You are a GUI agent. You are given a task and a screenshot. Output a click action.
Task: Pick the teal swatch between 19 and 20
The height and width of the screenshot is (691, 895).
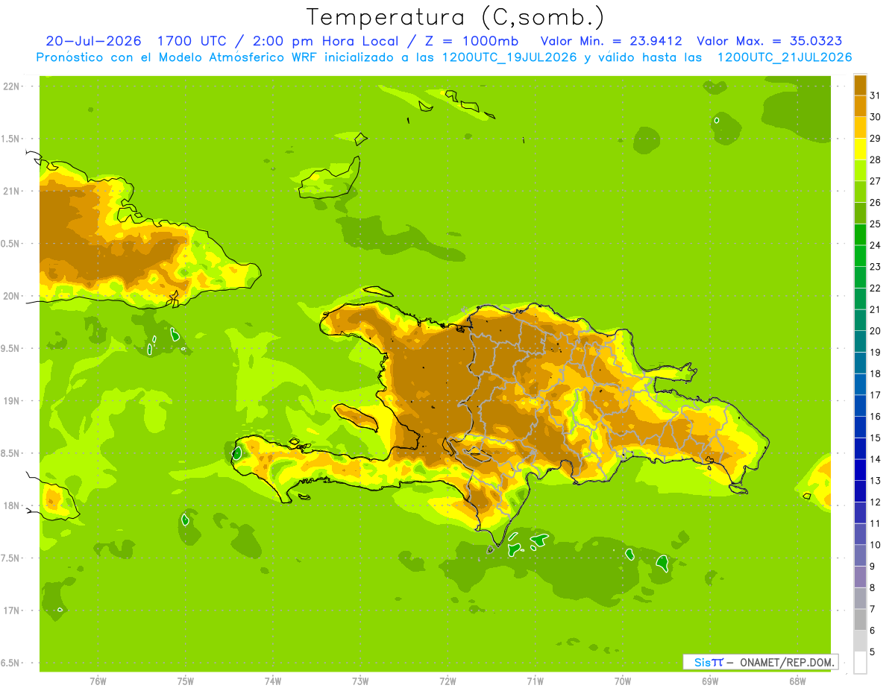click(x=860, y=341)
